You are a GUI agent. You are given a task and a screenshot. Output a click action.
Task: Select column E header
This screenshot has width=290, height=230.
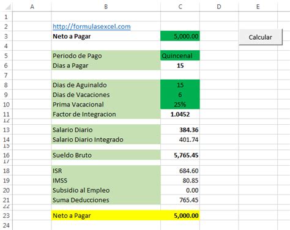click(x=258, y=7)
